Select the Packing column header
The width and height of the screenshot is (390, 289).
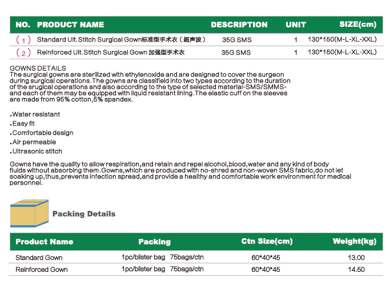tap(154, 242)
